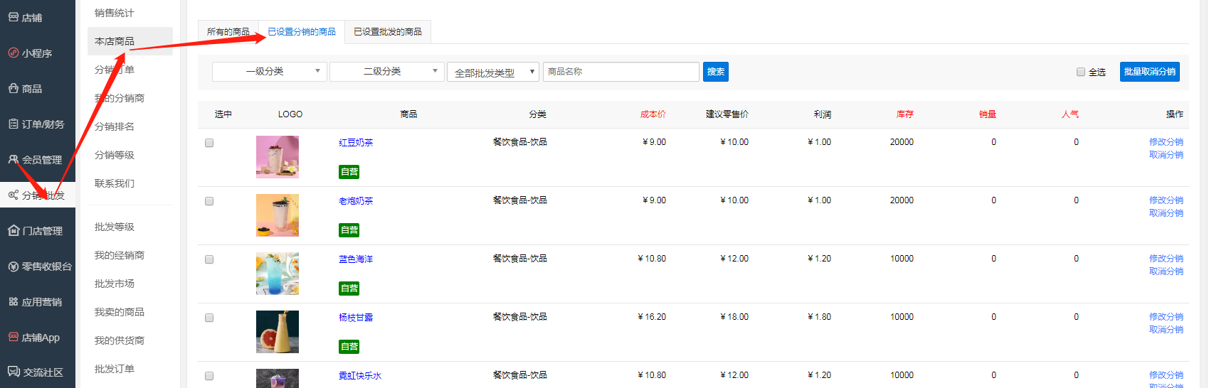Click the 老炮奶茶 product thumbnail
The width and height of the screenshot is (1209, 388).
[278, 215]
